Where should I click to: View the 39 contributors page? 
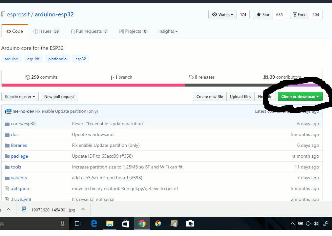(x=282, y=77)
